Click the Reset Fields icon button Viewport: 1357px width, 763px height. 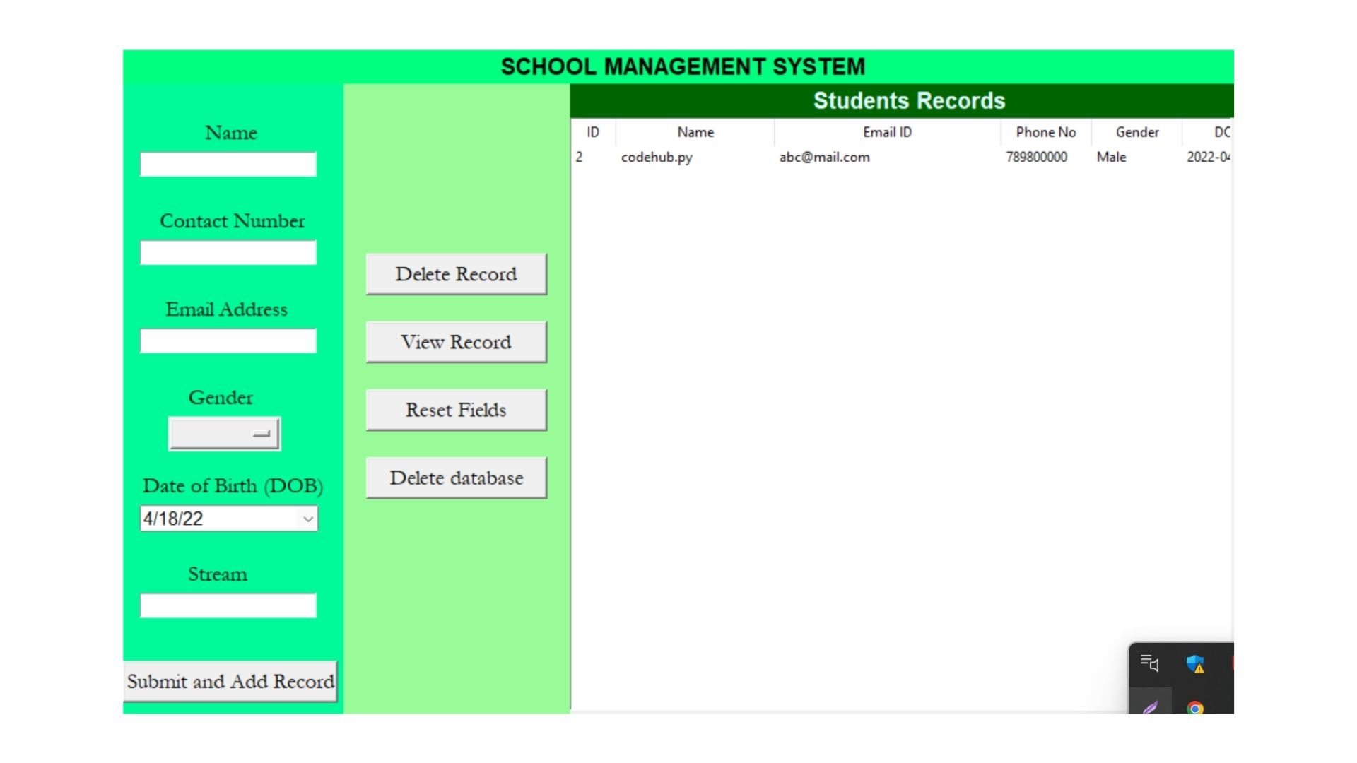coord(456,410)
